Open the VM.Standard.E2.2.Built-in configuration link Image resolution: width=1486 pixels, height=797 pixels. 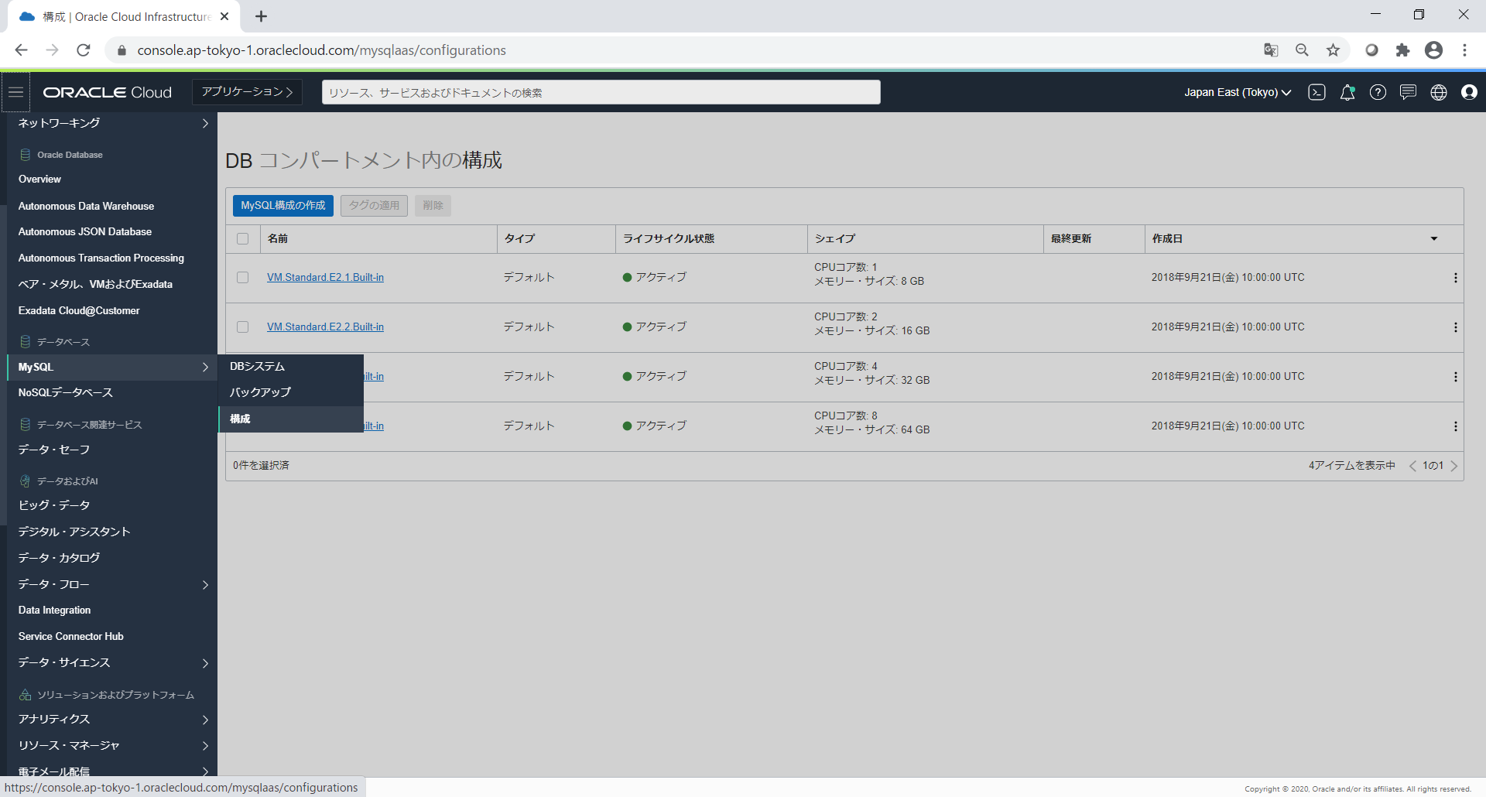[325, 327]
